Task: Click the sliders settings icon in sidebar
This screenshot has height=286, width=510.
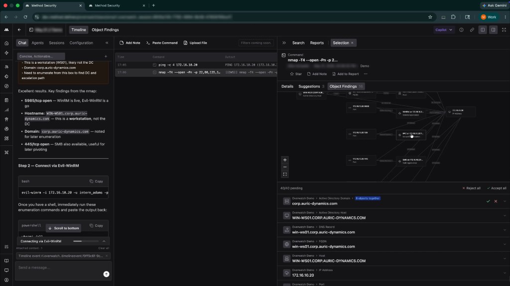Action: point(6,247)
